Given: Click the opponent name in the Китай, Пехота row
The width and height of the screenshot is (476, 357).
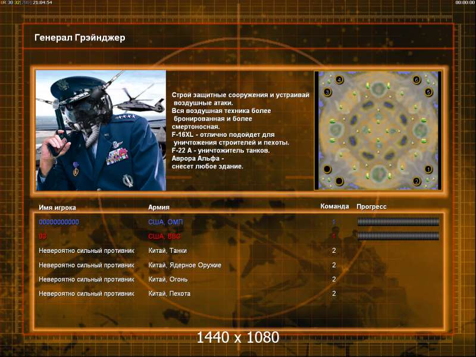Looking at the screenshot, I should point(86,293).
